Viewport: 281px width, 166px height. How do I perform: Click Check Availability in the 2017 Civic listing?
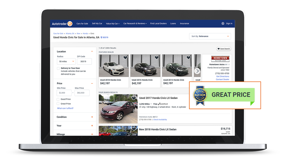160,120
